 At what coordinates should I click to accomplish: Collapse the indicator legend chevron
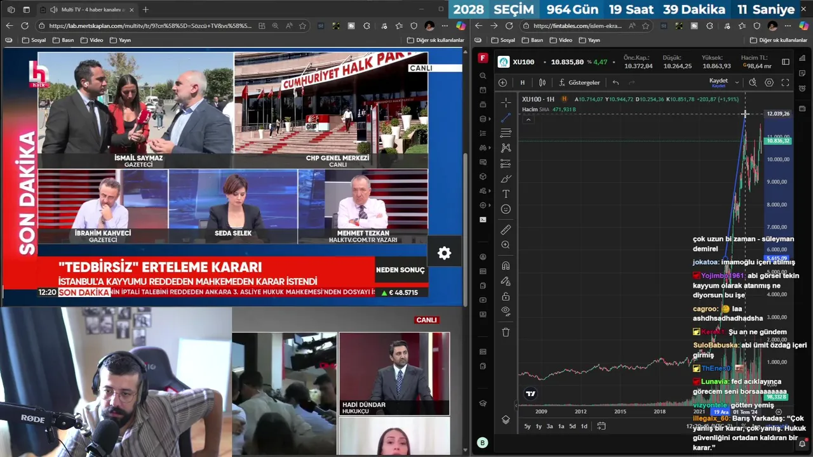pos(528,119)
